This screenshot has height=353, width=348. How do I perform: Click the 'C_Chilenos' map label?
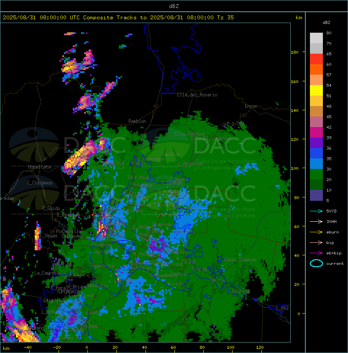point(40,183)
